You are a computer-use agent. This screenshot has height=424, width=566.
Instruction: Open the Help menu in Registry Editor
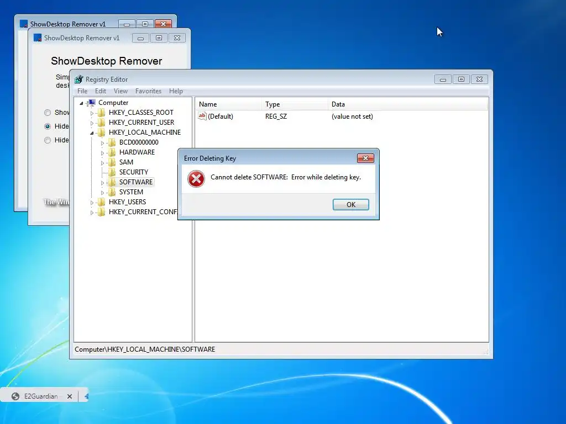(176, 91)
